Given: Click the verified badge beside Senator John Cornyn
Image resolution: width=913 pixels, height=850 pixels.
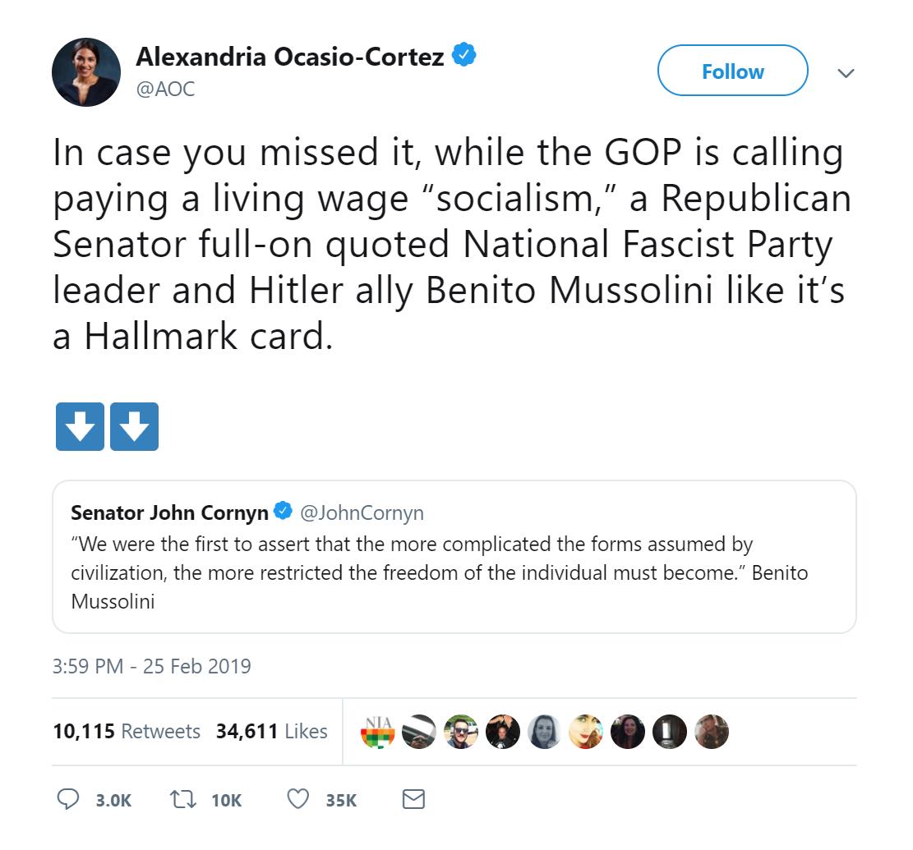Looking at the screenshot, I should pyautogui.click(x=283, y=512).
